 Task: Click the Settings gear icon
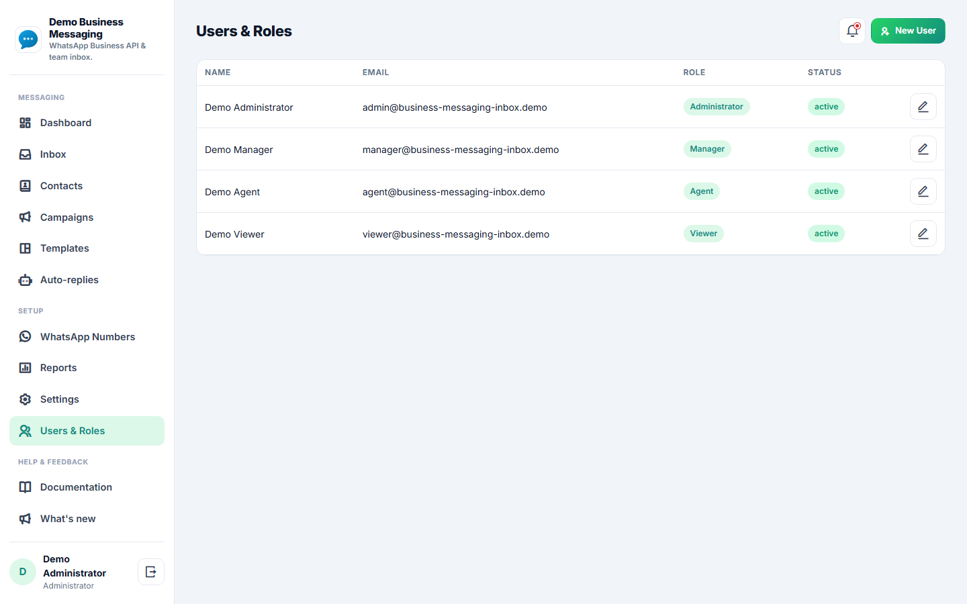tap(26, 399)
